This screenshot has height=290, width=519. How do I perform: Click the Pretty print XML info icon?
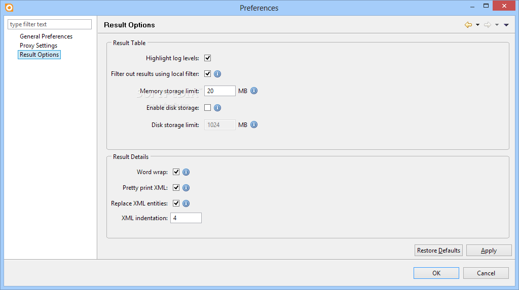(186, 188)
